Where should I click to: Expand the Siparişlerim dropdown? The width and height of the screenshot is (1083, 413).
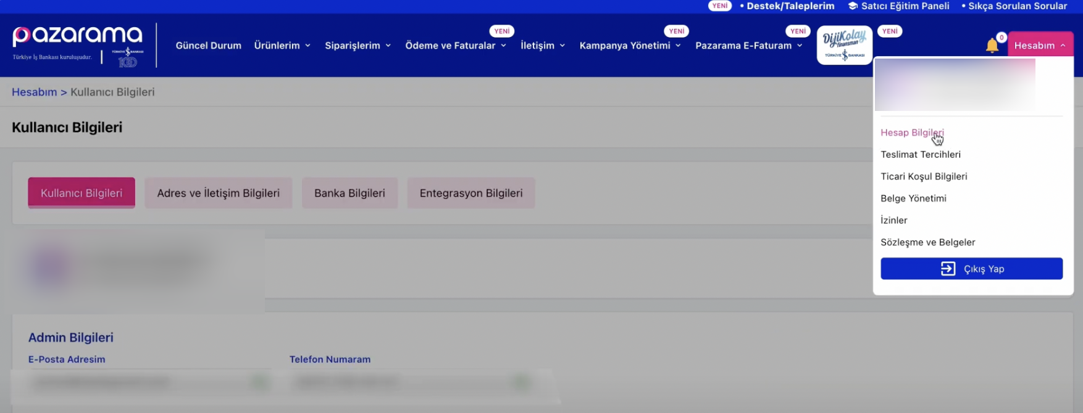(358, 46)
